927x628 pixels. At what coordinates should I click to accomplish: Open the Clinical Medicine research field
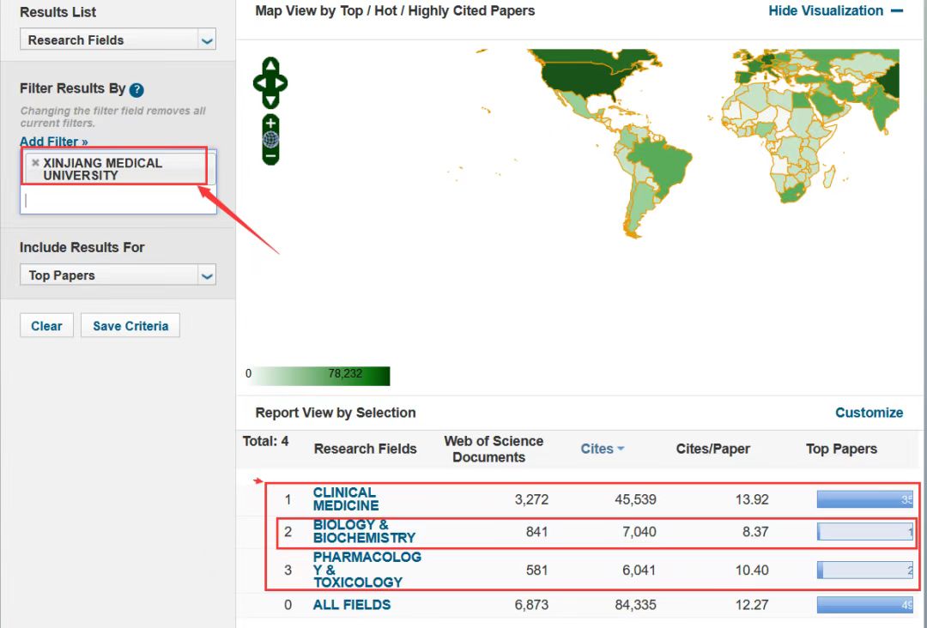click(x=345, y=498)
